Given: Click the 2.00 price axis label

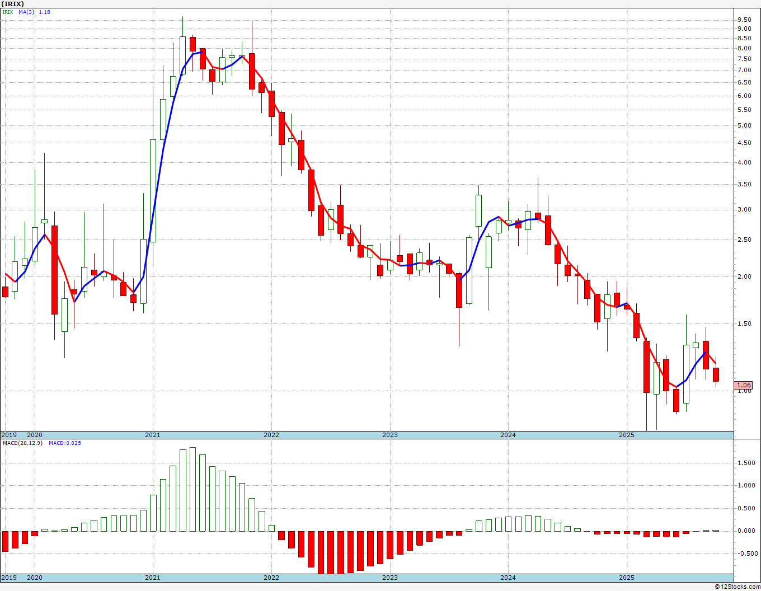Looking at the screenshot, I should [744, 276].
